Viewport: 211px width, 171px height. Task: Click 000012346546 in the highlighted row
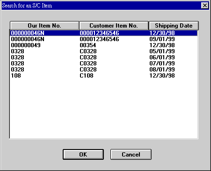(x=99, y=33)
